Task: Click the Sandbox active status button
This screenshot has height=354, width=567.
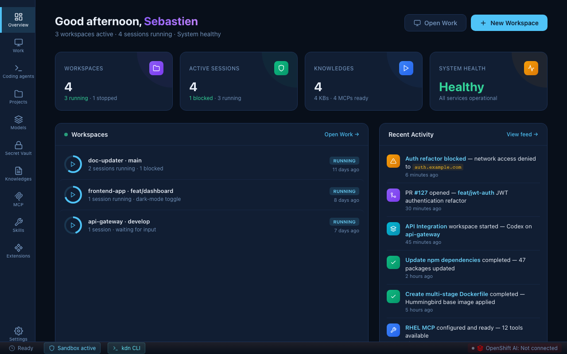Action: [72, 348]
